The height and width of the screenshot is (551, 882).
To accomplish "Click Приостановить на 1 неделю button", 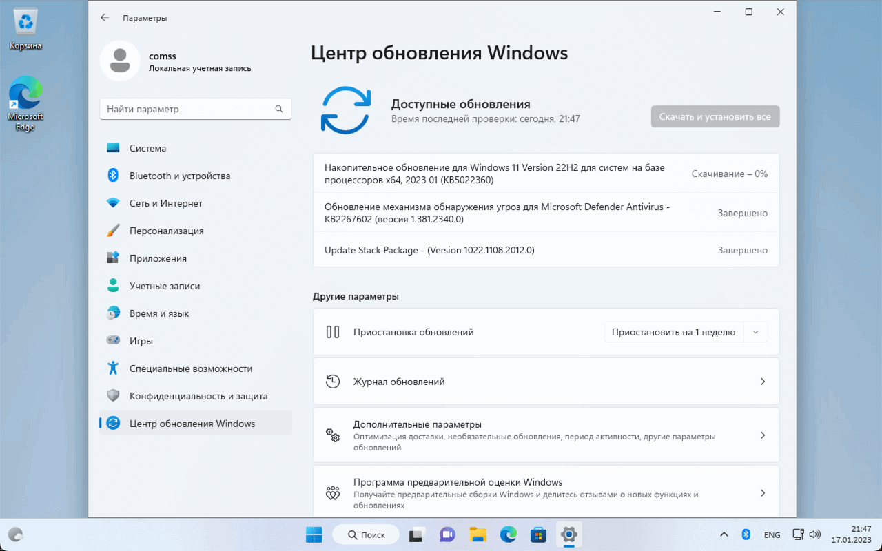I will point(674,332).
